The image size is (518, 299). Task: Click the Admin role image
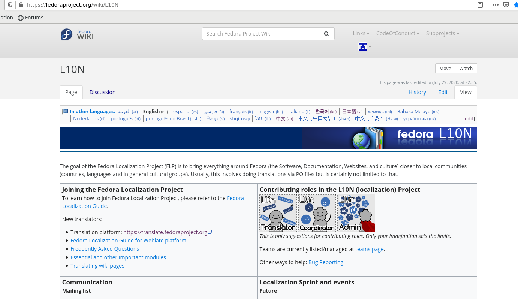356,213
